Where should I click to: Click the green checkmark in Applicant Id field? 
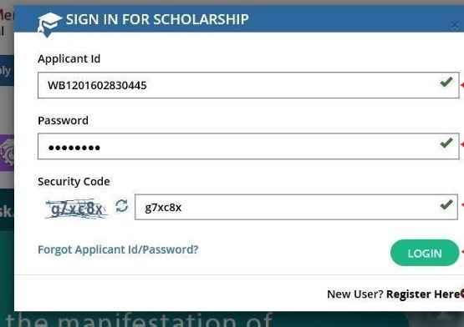tap(446, 82)
